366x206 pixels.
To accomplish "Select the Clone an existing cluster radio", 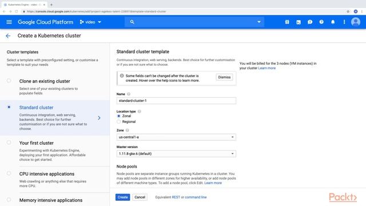I will [x=9, y=81].
